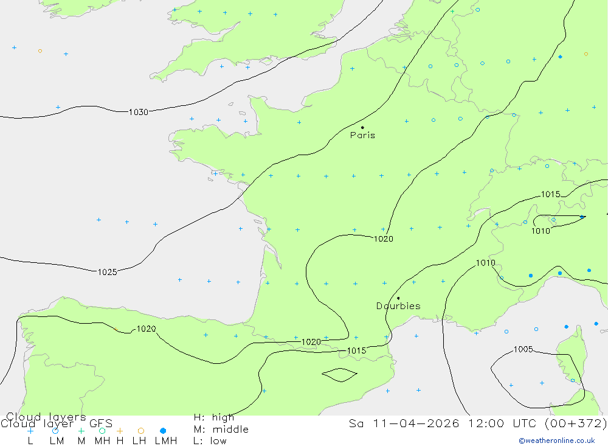Click the black dot marking Dourbies
The image size is (608, 446).
[x=398, y=298]
